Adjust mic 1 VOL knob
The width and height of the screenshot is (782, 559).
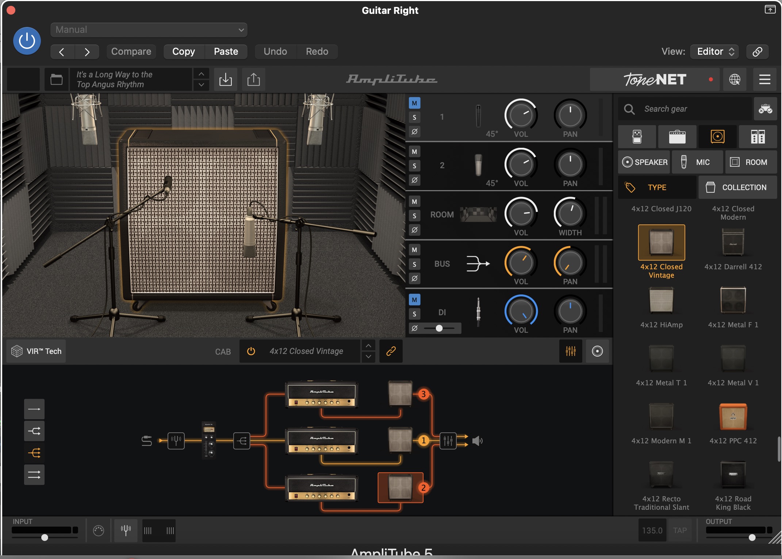pos(521,115)
